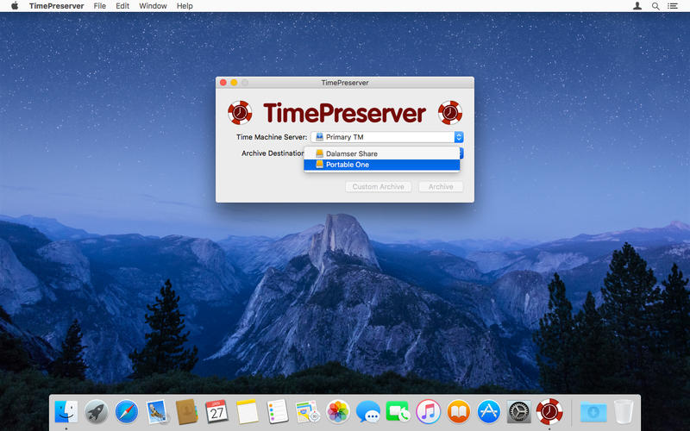Open TimePreserver from the dock
Screen dimensions: 690x431
[549, 411]
